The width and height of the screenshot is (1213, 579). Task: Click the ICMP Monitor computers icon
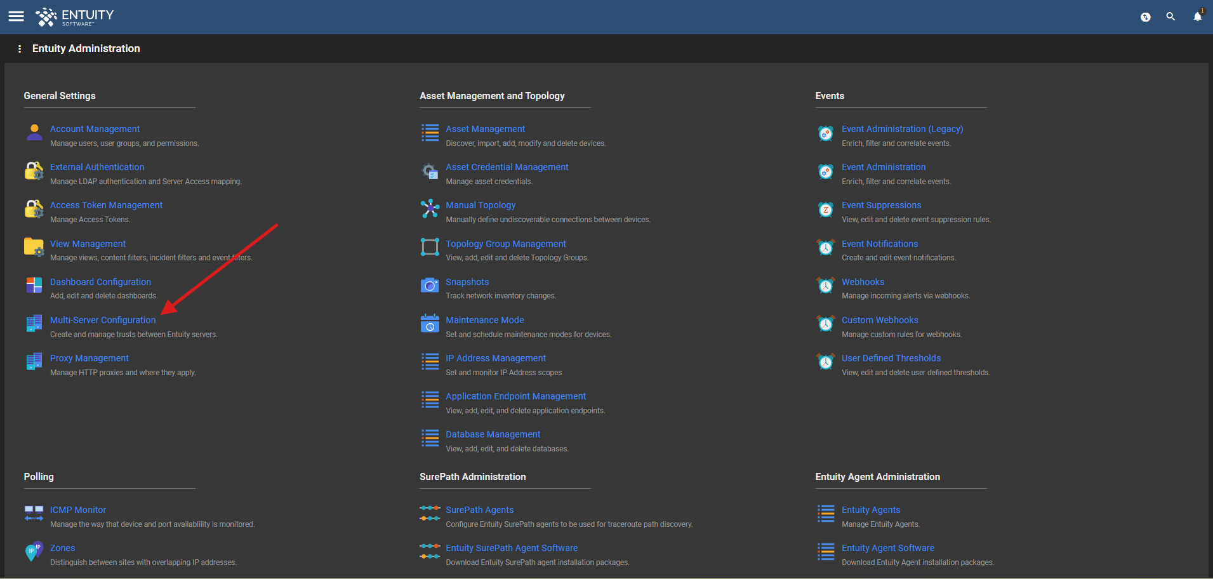click(x=34, y=514)
